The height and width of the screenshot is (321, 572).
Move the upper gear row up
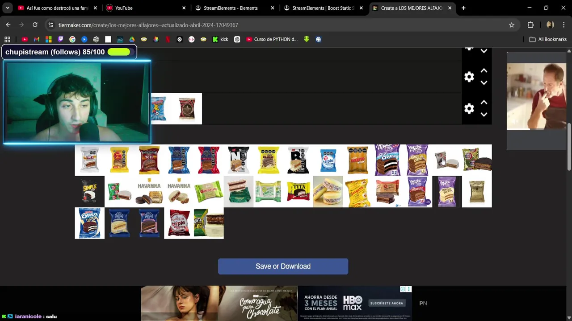[484, 70]
